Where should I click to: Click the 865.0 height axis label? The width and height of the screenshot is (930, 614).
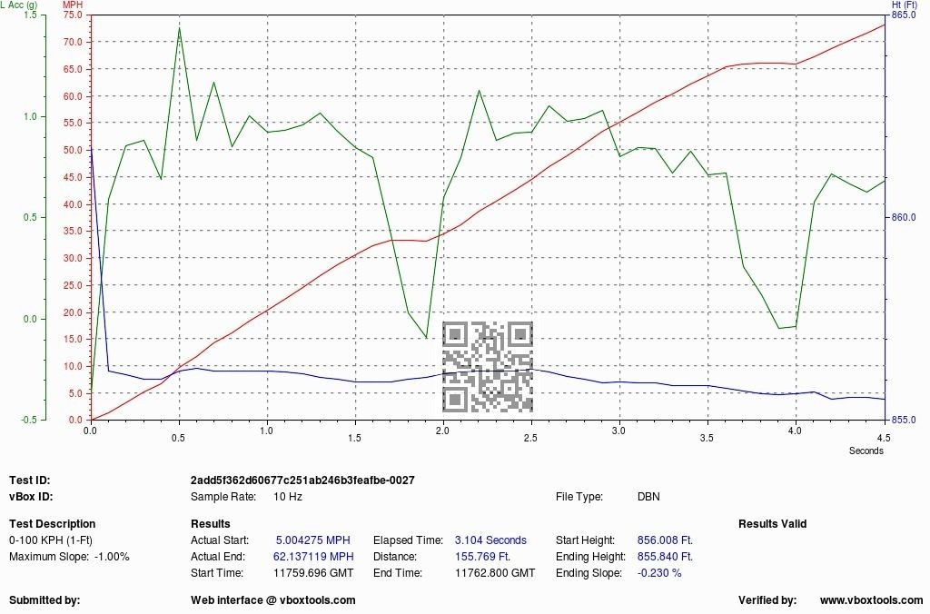pos(904,15)
